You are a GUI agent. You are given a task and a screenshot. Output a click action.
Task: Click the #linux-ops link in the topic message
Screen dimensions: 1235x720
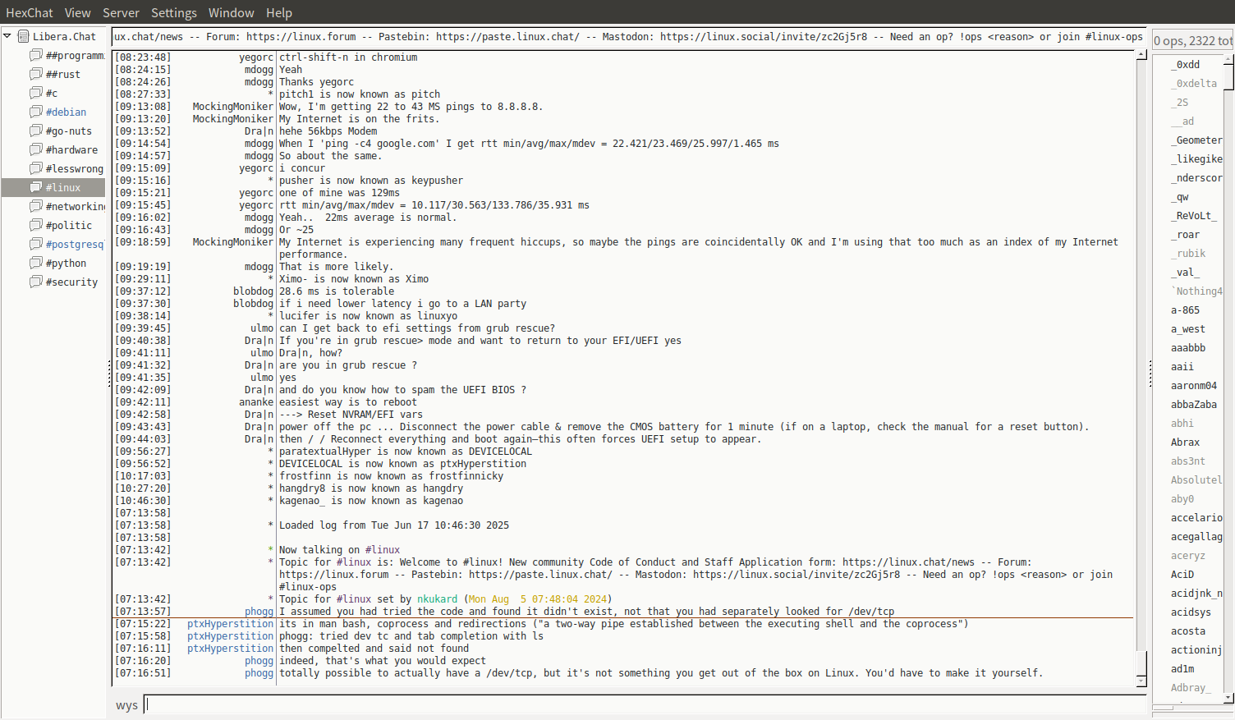[307, 587]
